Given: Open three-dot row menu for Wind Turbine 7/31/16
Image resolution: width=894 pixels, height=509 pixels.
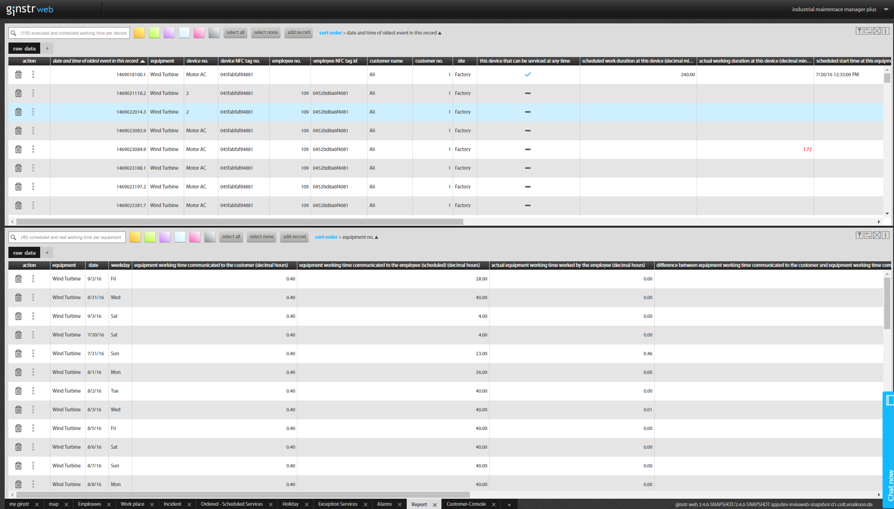Looking at the screenshot, I should click(x=33, y=354).
